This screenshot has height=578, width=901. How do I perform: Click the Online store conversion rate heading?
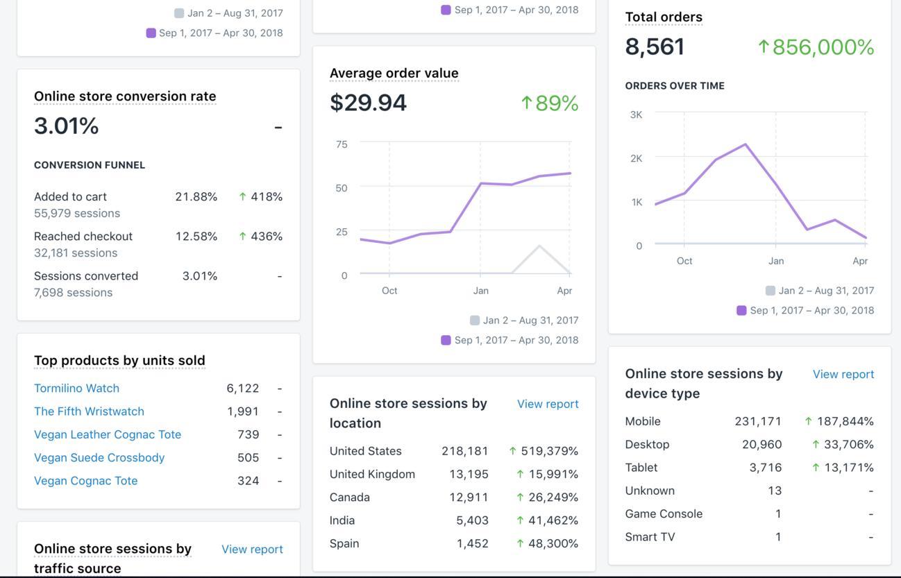[x=125, y=96]
